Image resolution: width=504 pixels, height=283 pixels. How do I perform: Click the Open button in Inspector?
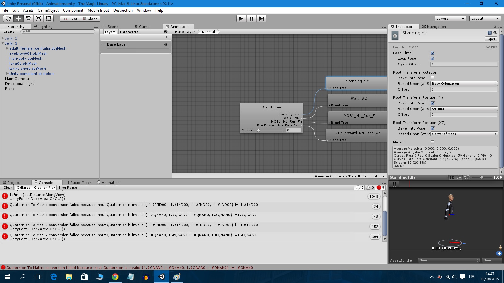491,39
